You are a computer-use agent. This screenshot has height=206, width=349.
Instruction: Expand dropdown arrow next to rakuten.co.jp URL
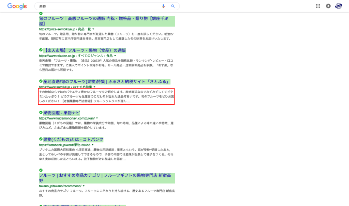point(115,56)
